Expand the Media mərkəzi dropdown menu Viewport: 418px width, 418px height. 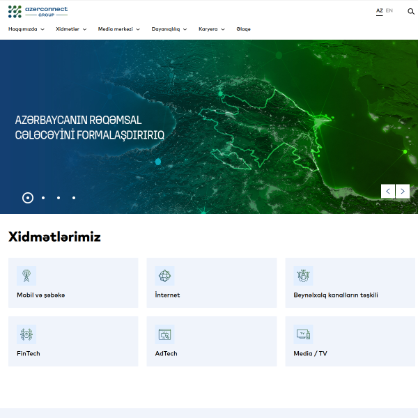click(x=118, y=29)
